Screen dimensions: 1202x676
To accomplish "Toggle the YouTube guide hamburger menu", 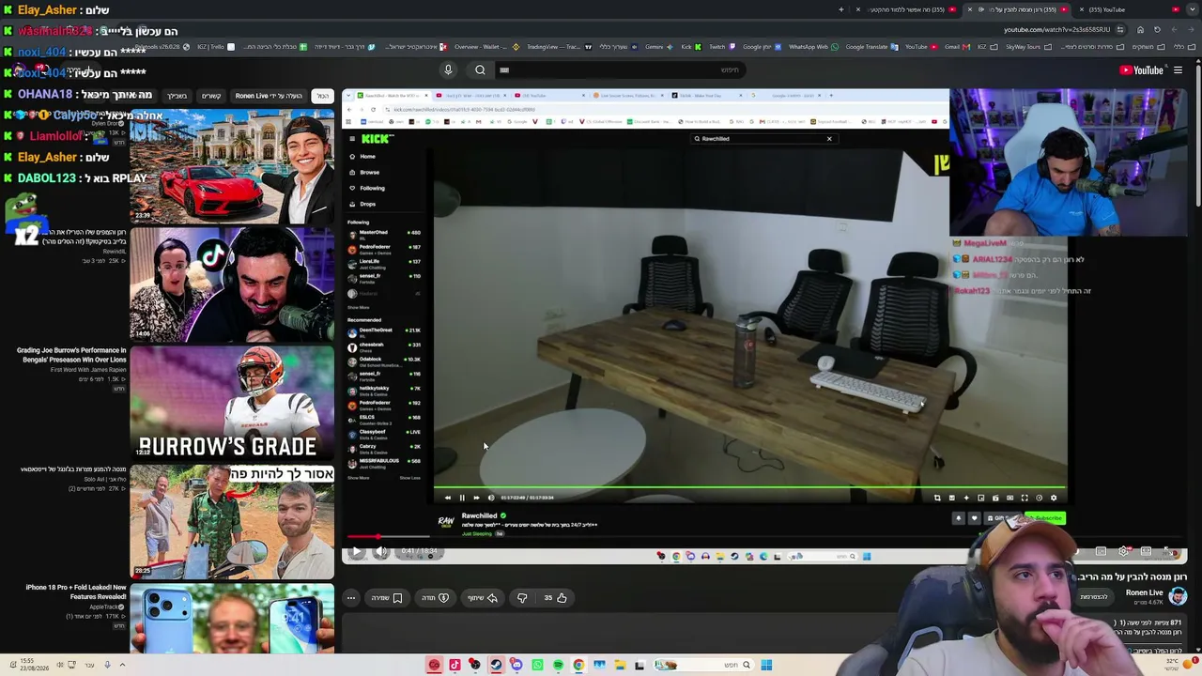I will pyautogui.click(x=1178, y=70).
